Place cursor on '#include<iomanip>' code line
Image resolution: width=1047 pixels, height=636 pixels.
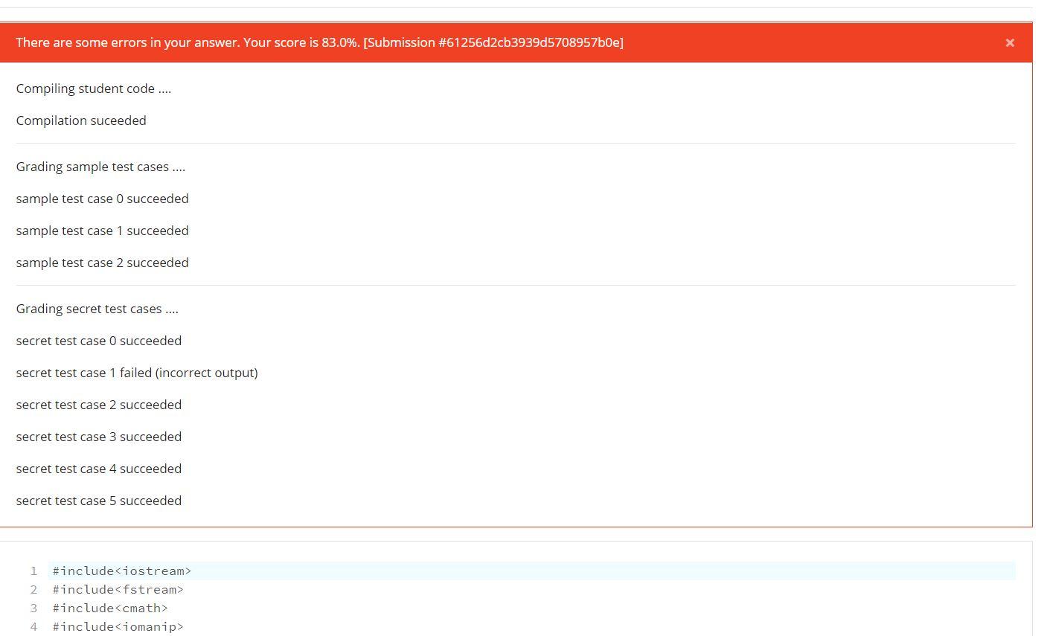click(118, 627)
